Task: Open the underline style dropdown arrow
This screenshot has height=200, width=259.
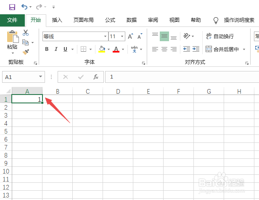Action: click(72, 49)
